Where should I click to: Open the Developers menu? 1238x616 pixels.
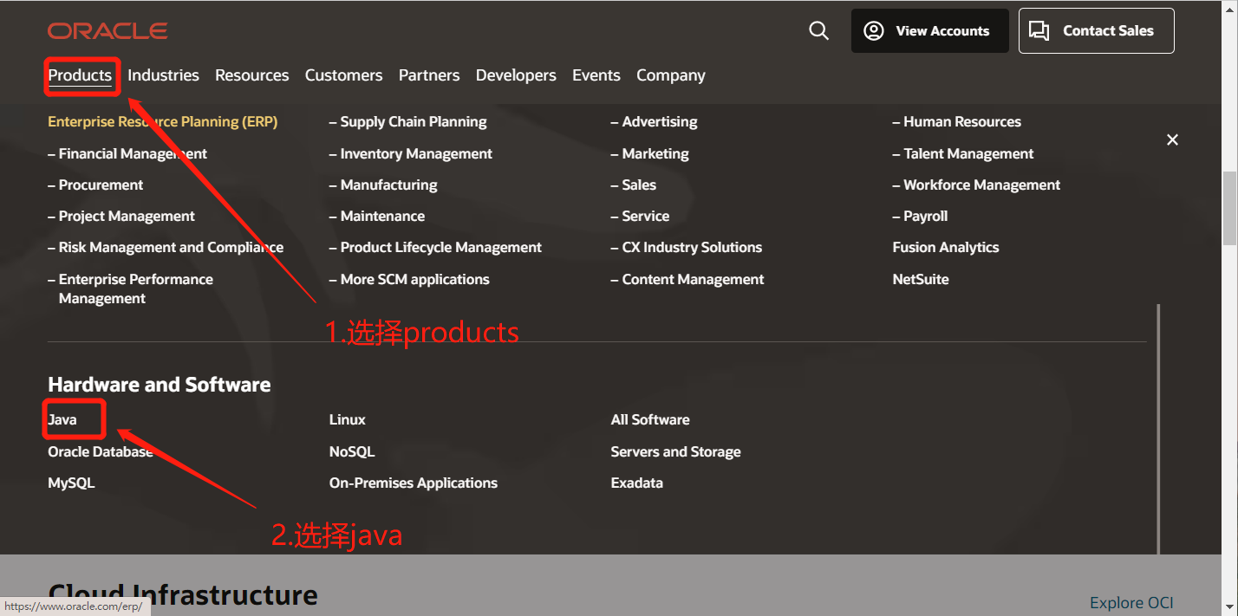(x=516, y=75)
